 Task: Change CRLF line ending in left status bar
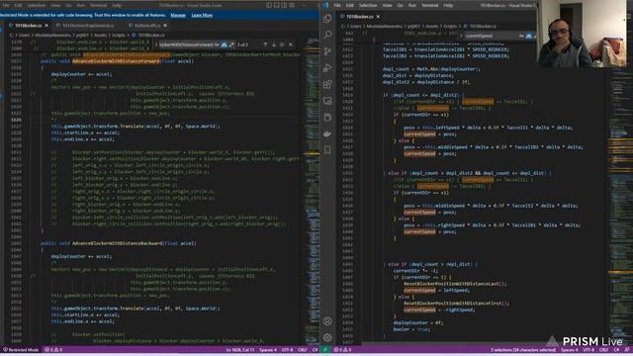[303, 349]
